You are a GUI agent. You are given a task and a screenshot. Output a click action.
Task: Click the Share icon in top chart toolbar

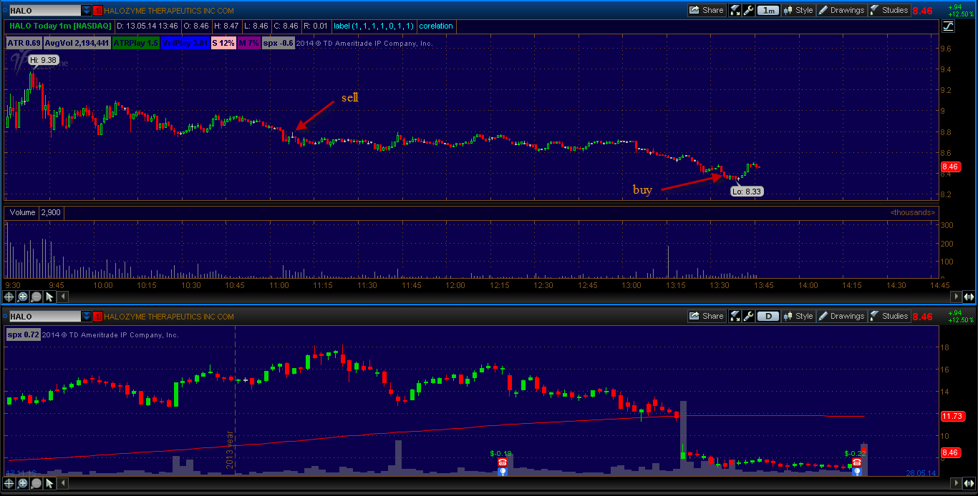706,10
